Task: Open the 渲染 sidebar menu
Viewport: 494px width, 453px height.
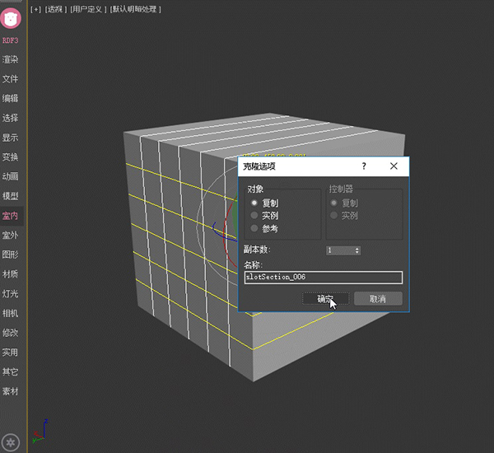Action: (x=11, y=59)
